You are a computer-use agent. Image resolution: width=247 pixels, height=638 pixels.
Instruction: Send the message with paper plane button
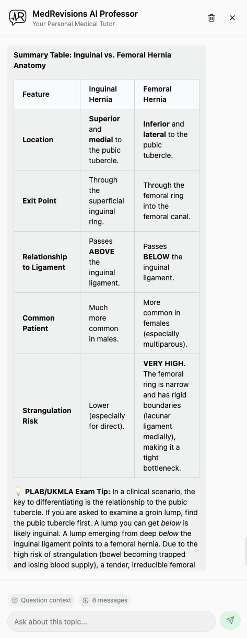pyautogui.click(x=230, y=620)
